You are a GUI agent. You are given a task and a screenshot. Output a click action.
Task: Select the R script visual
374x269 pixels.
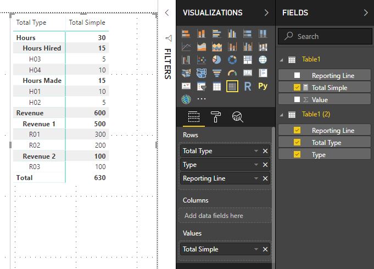click(247, 86)
